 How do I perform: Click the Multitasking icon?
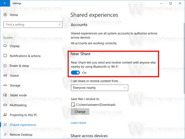(x=5, y=105)
